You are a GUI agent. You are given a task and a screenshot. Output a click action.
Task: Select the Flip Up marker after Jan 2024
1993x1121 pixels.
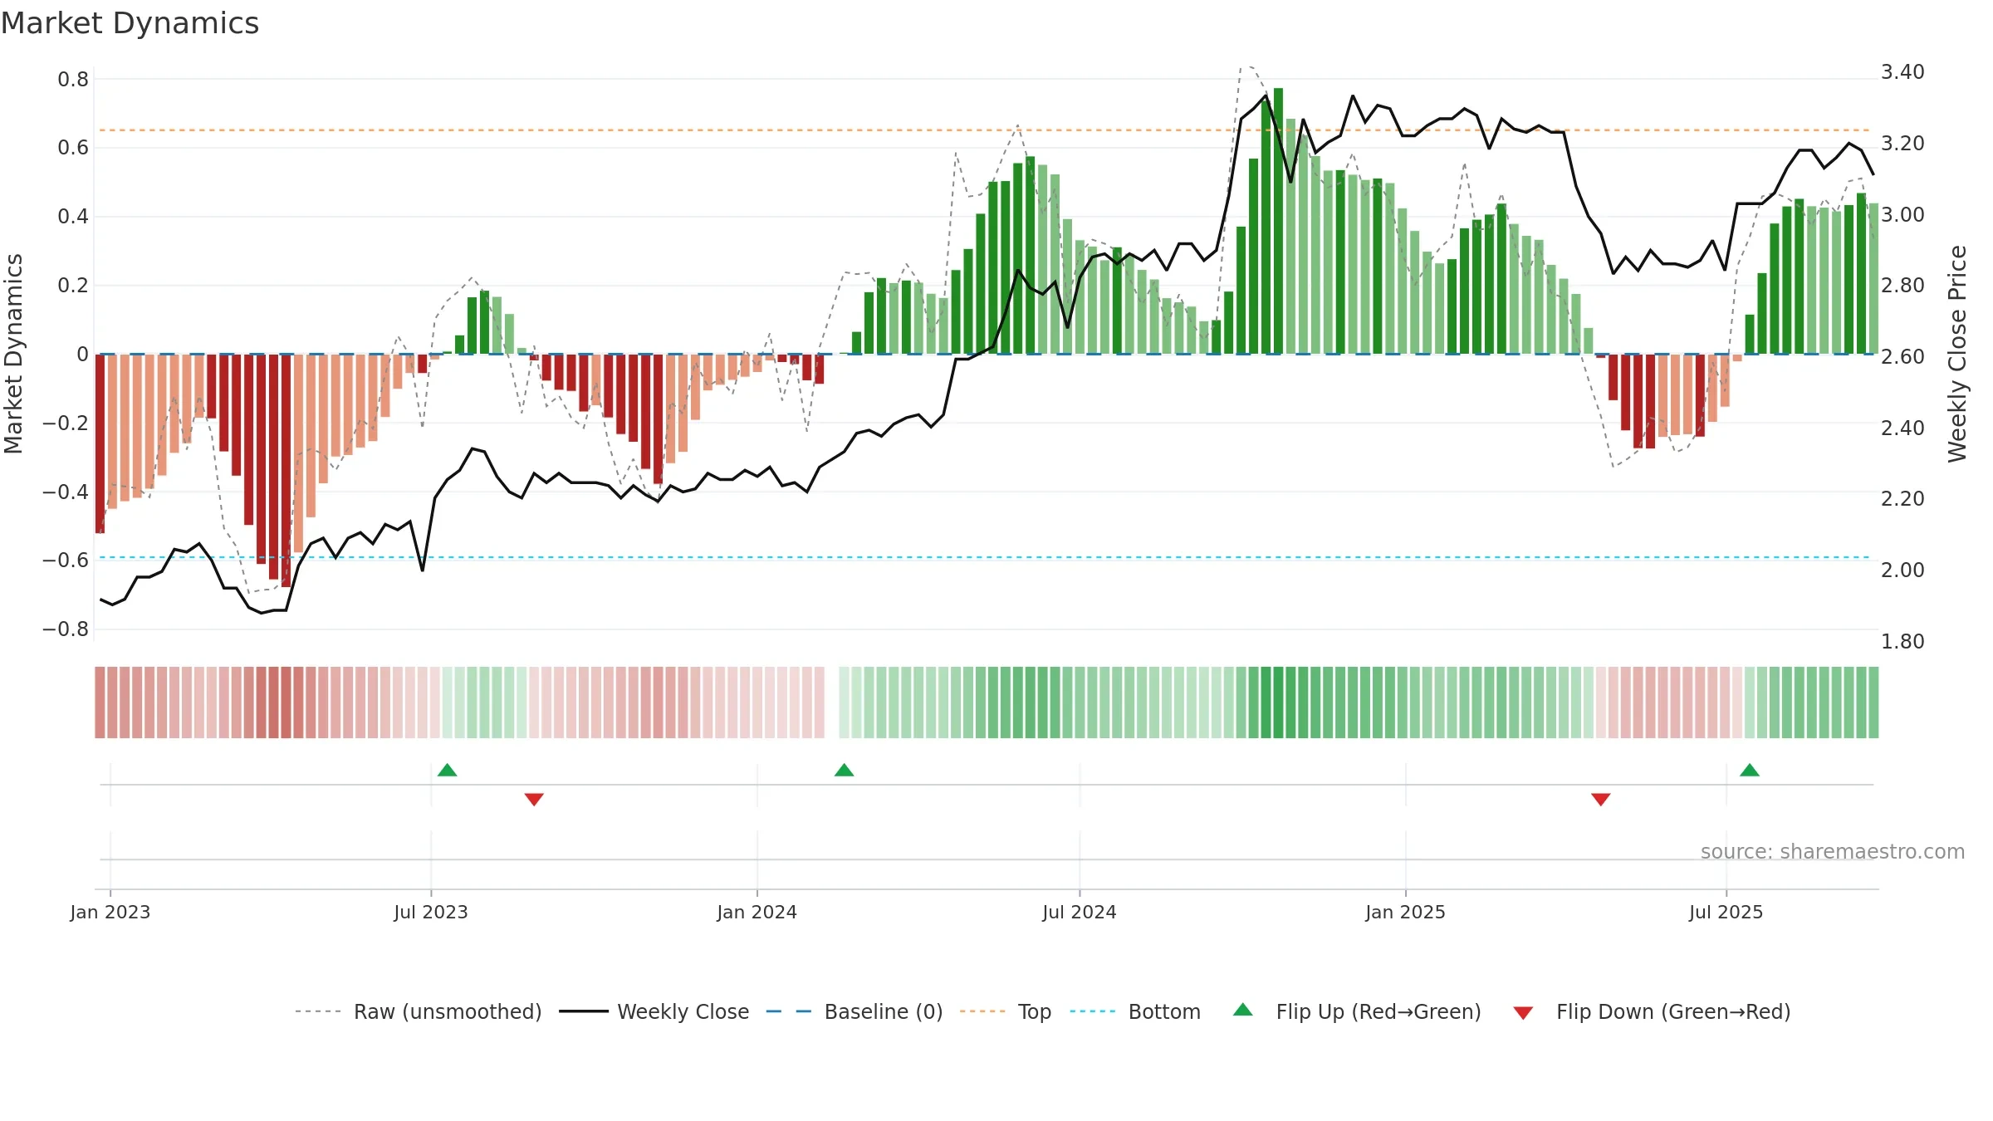coord(845,770)
